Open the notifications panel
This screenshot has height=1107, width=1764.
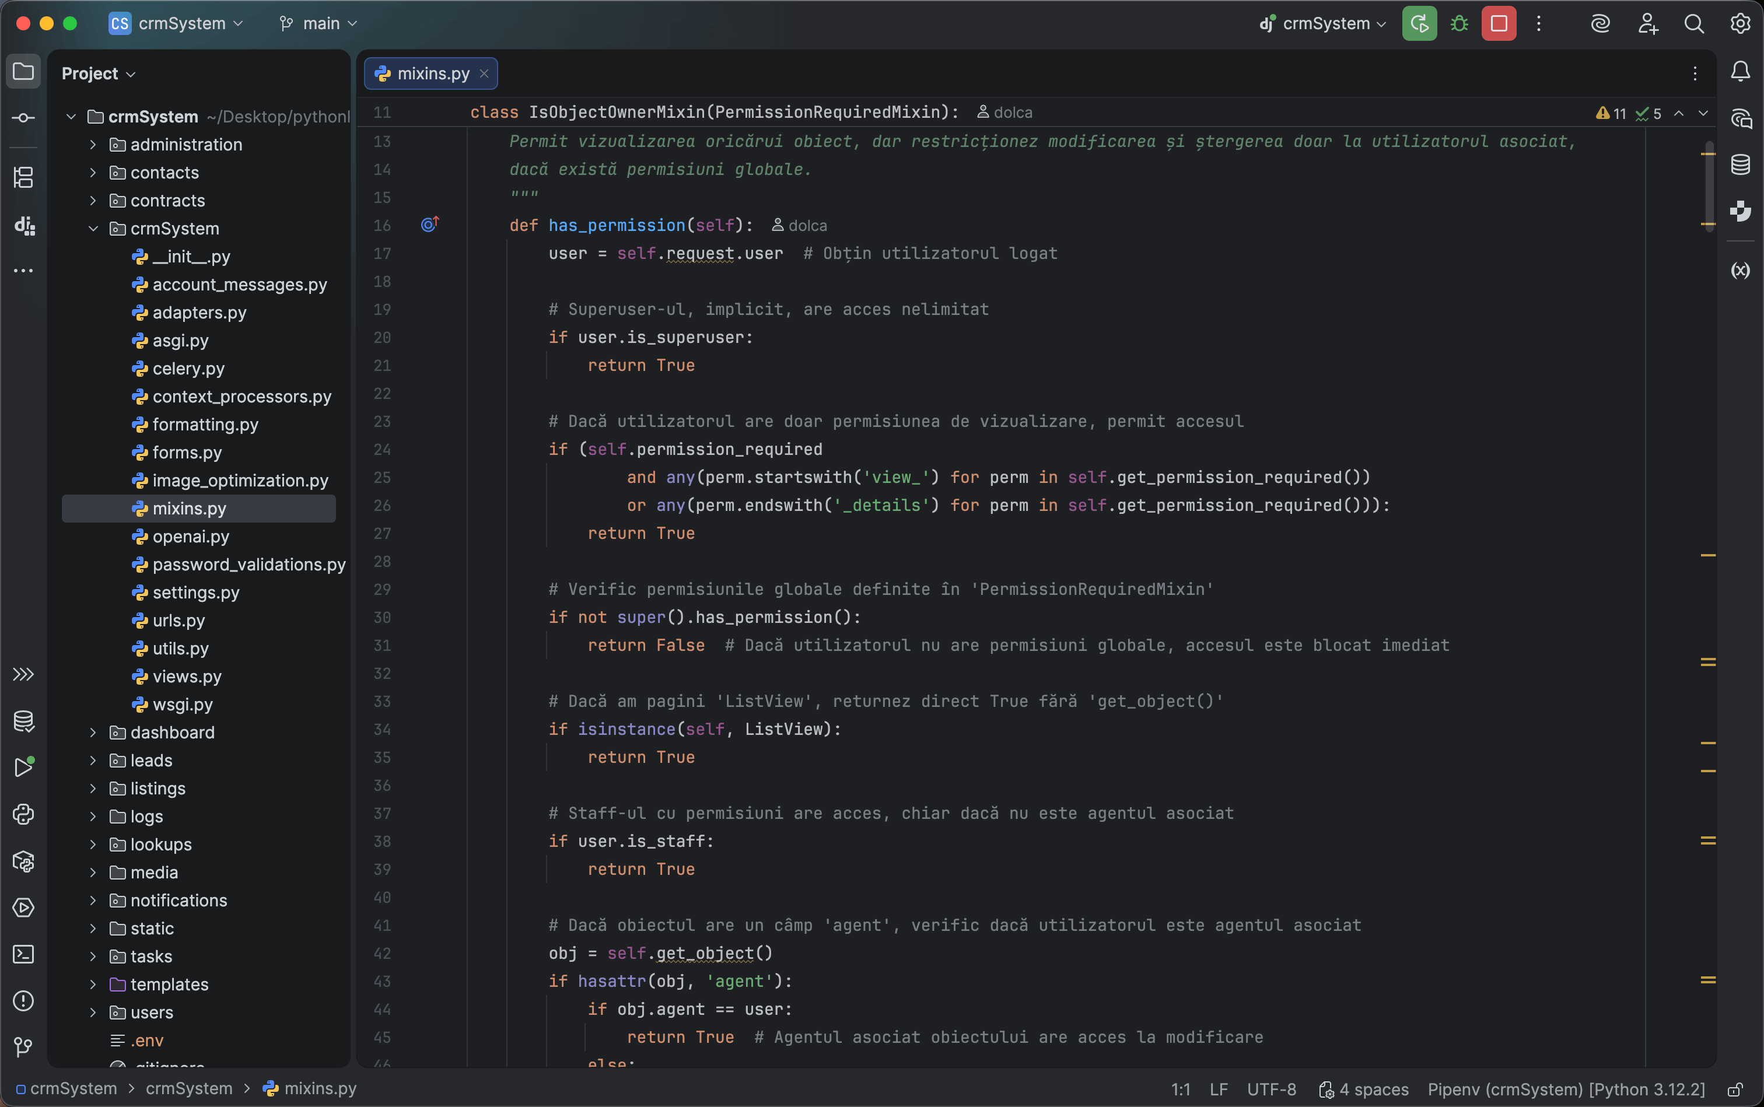(x=1741, y=71)
